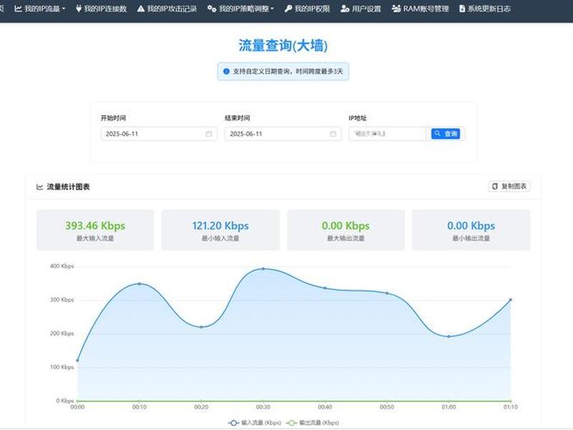Click the info icon in the notice banner
The image size is (573, 430).
pyautogui.click(x=226, y=71)
